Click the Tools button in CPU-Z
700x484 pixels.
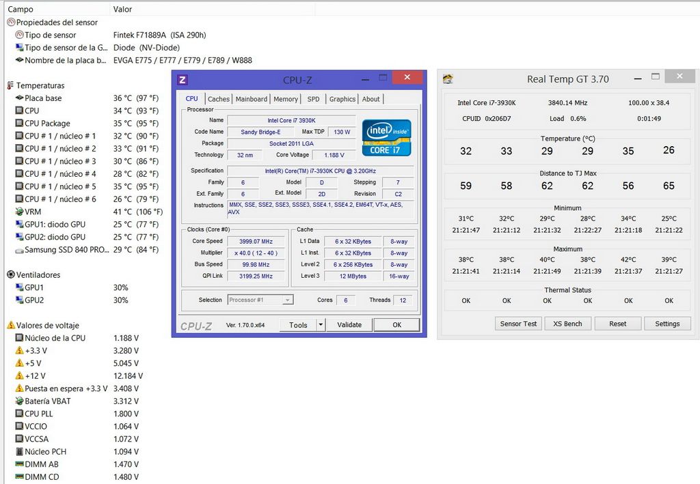coord(298,325)
